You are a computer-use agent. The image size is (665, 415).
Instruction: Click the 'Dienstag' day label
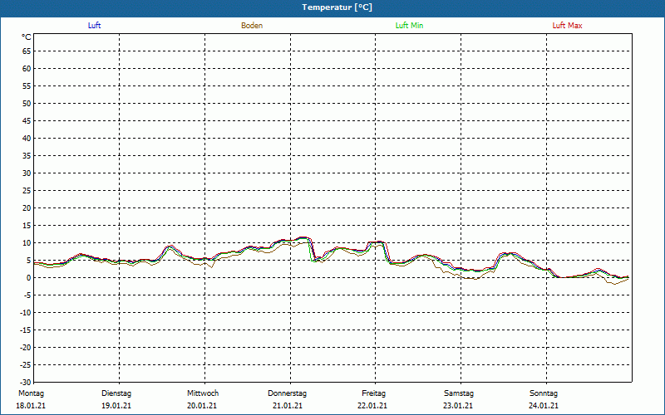point(116,393)
